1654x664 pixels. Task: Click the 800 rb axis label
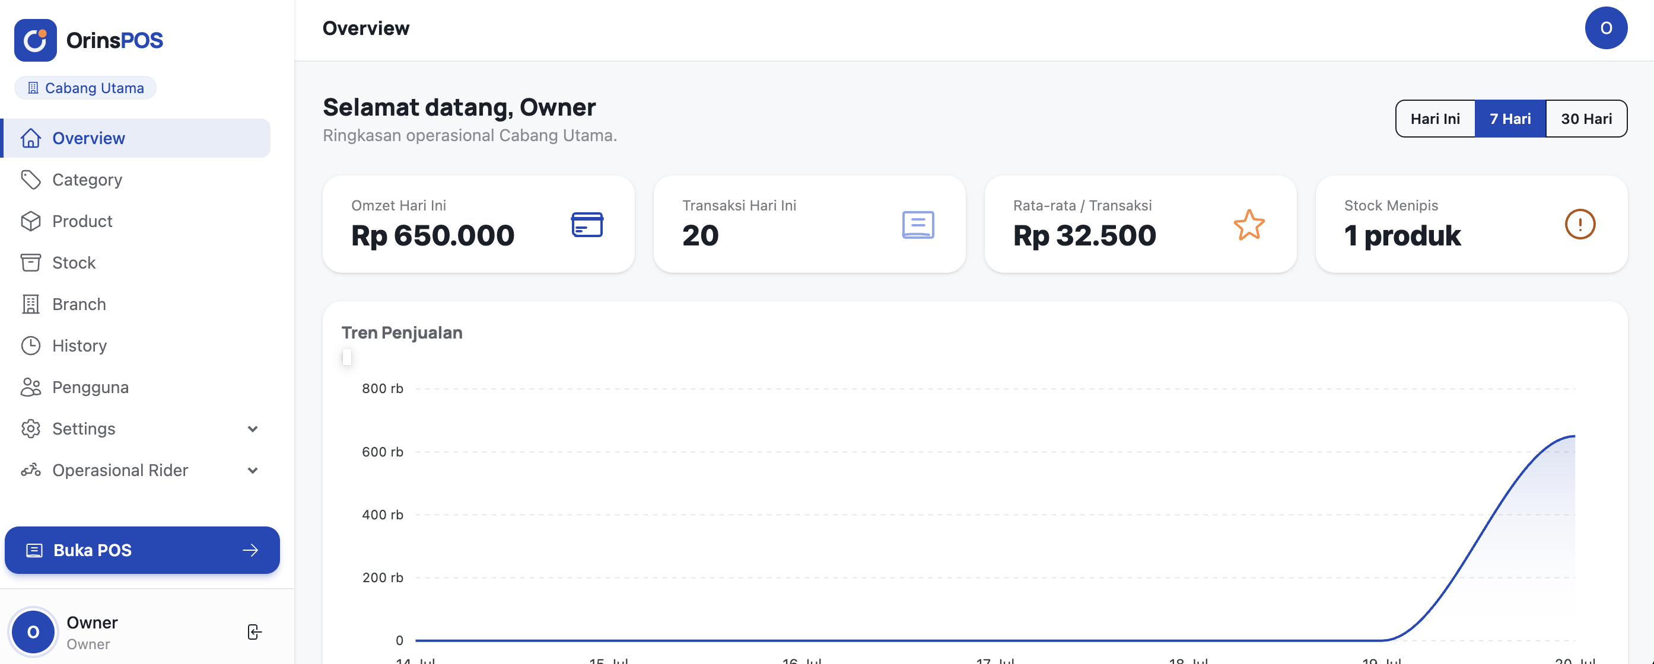coord(383,388)
